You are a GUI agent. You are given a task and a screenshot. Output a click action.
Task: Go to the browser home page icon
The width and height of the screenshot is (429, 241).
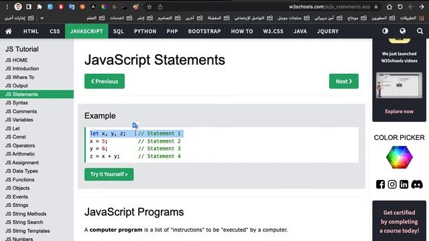pos(389,7)
